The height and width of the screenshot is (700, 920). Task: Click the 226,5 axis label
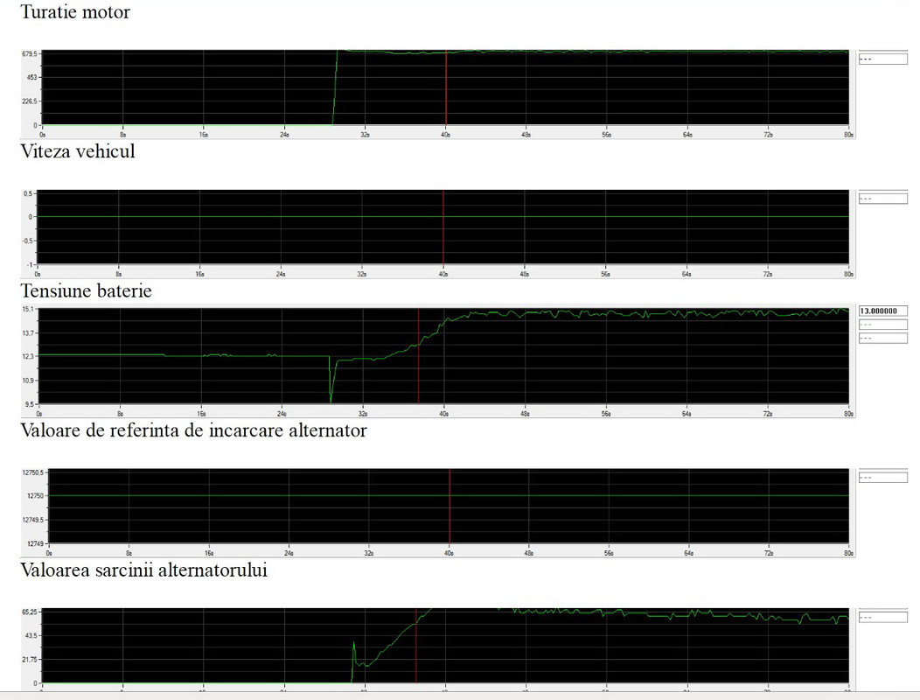point(30,101)
